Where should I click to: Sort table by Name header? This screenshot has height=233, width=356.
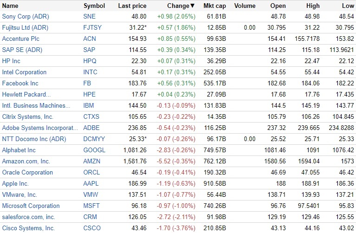tap(10, 6)
